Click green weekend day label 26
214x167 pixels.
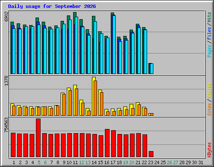point(169,162)
